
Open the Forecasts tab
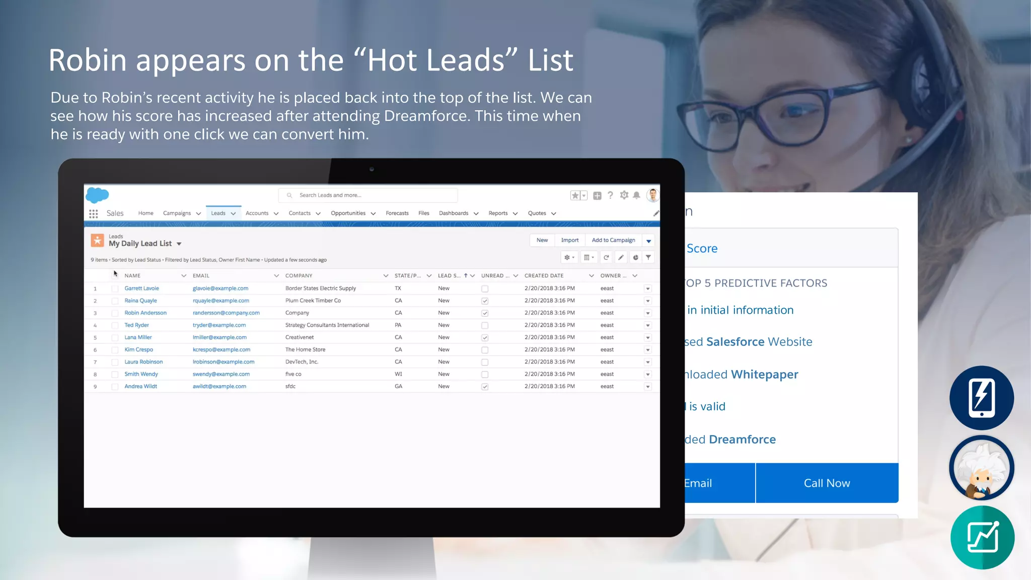pyautogui.click(x=397, y=213)
